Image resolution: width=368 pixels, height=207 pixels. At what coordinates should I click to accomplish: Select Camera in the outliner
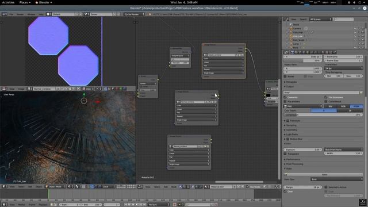[297, 28]
